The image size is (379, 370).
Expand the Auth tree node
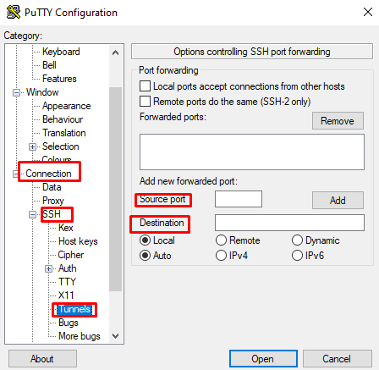(x=48, y=268)
